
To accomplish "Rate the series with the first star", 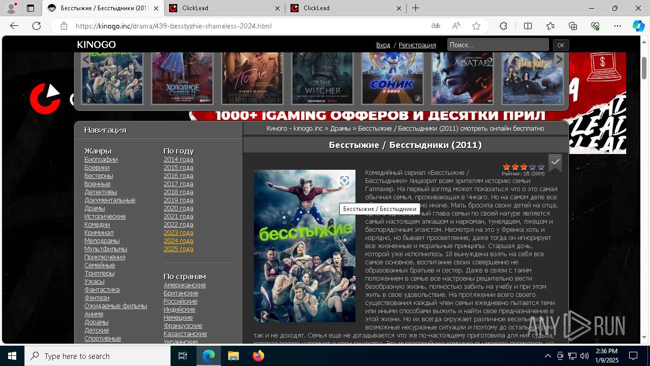I will (x=506, y=167).
